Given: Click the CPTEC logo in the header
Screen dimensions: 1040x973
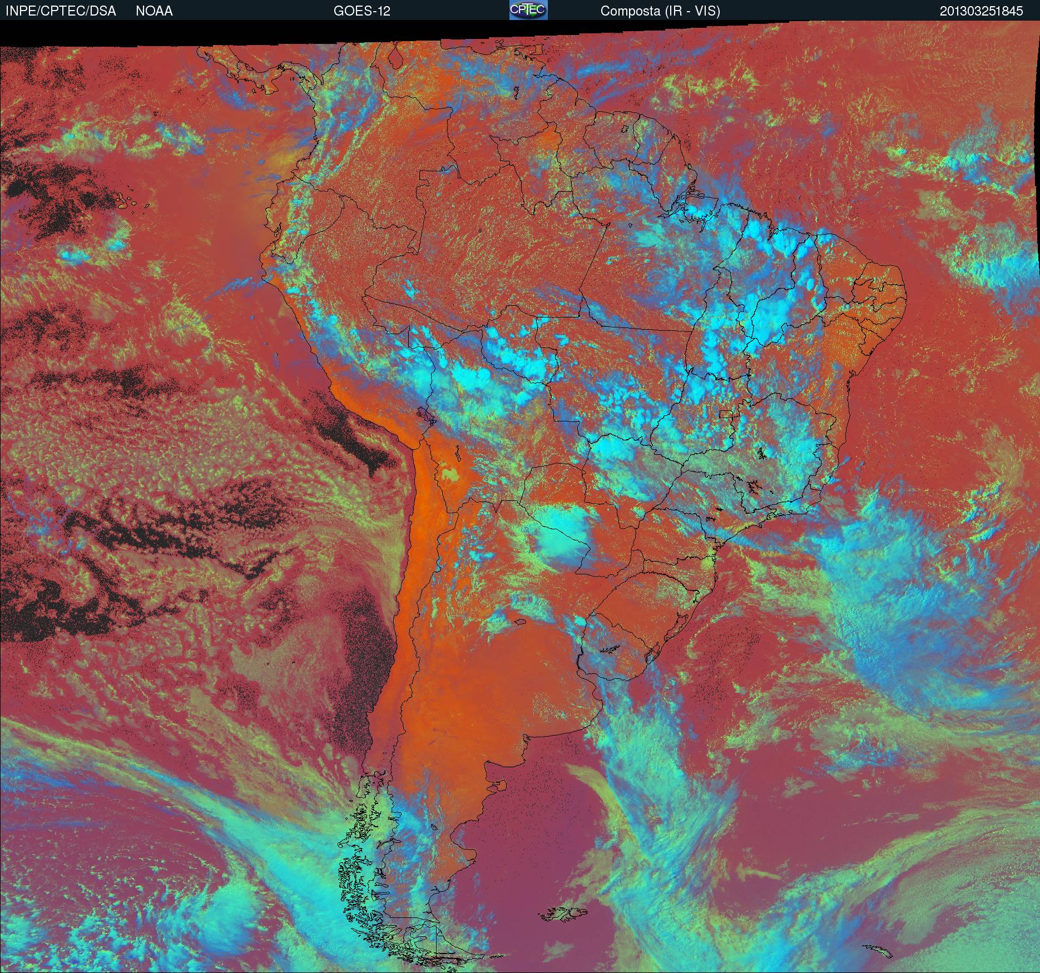Looking at the screenshot, I should click(x=528, y=10).
